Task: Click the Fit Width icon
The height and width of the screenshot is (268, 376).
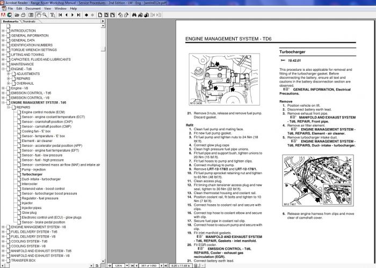Action: point(112,15)
